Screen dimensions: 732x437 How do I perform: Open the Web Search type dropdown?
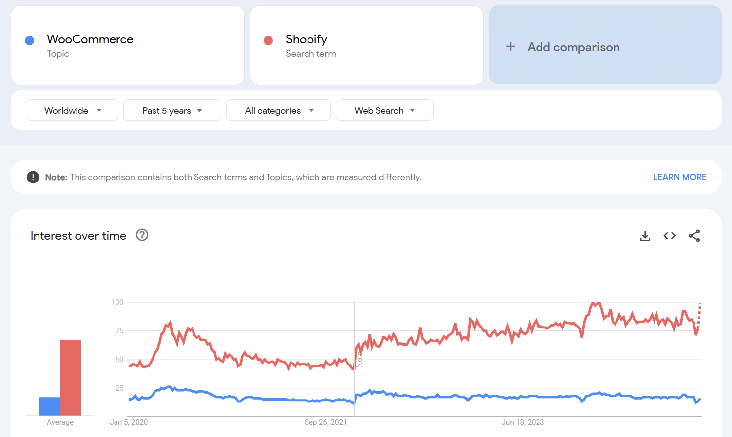click(x=385, y=110)
